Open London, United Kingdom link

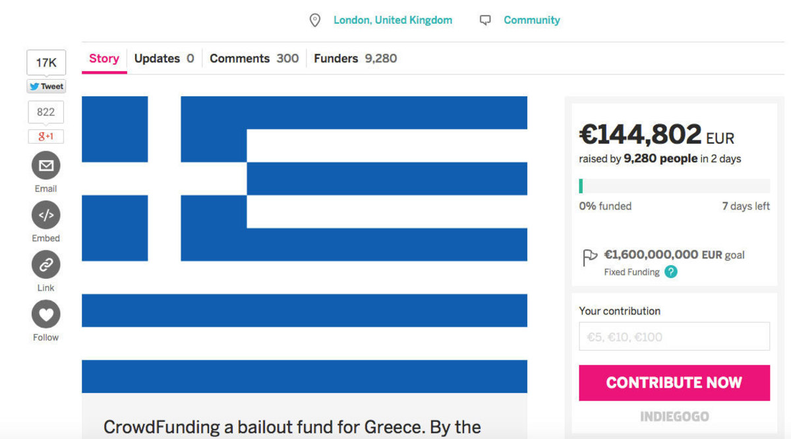[x=393, y=20]
